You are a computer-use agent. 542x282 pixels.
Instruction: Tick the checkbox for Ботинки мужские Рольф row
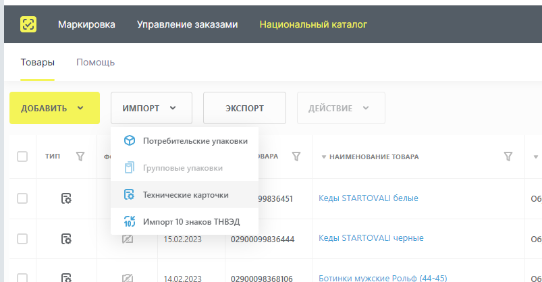point(22,277)
